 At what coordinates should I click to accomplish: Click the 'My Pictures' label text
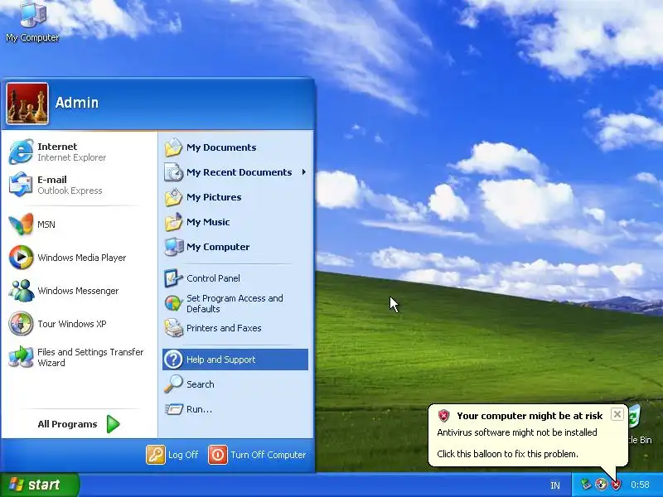[x=214, y=197]
